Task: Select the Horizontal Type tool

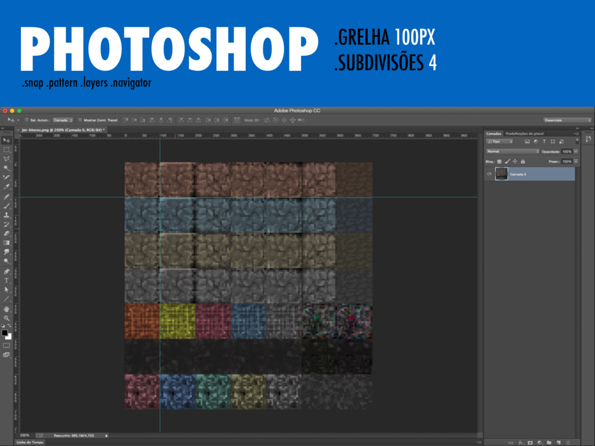Action: (6, 280)
